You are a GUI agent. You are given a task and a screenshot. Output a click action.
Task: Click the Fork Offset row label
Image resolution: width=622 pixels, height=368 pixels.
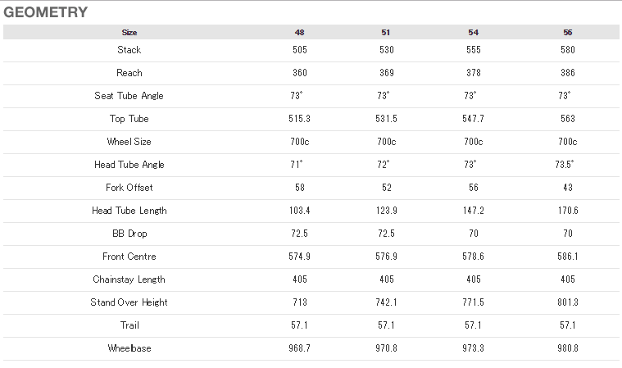coord(129,188)
